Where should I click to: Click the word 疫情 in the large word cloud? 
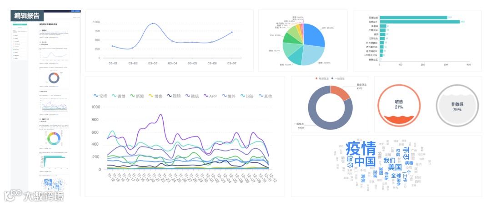click(x=361, y=148)
